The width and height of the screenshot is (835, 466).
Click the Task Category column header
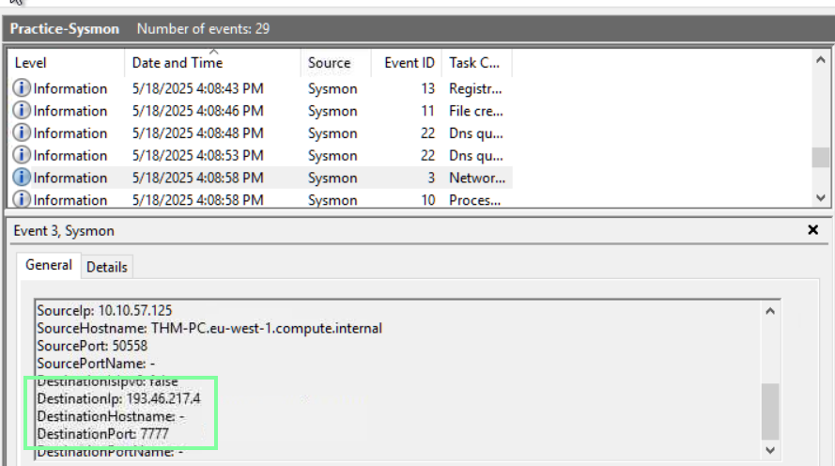(474, 63)
